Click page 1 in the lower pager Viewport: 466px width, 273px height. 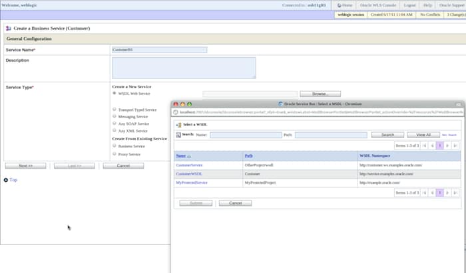439,193
